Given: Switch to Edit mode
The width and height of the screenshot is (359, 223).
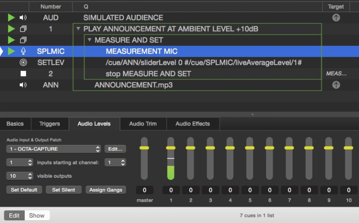Looking at the screenshot, I should click(x=14, y=216).
